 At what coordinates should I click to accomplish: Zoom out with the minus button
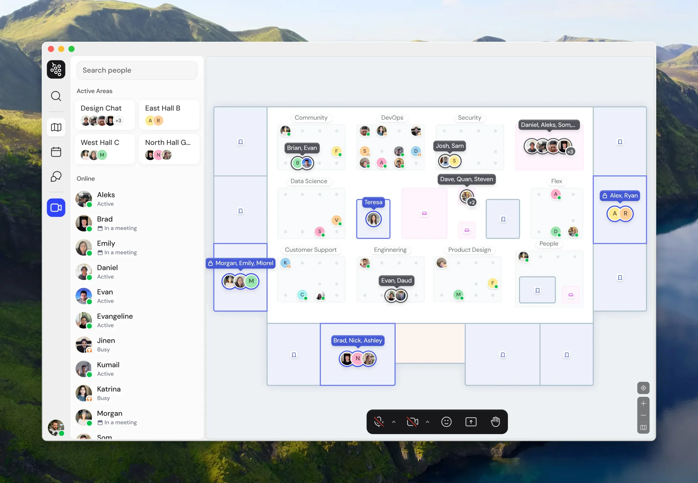(x=643, y=416)
